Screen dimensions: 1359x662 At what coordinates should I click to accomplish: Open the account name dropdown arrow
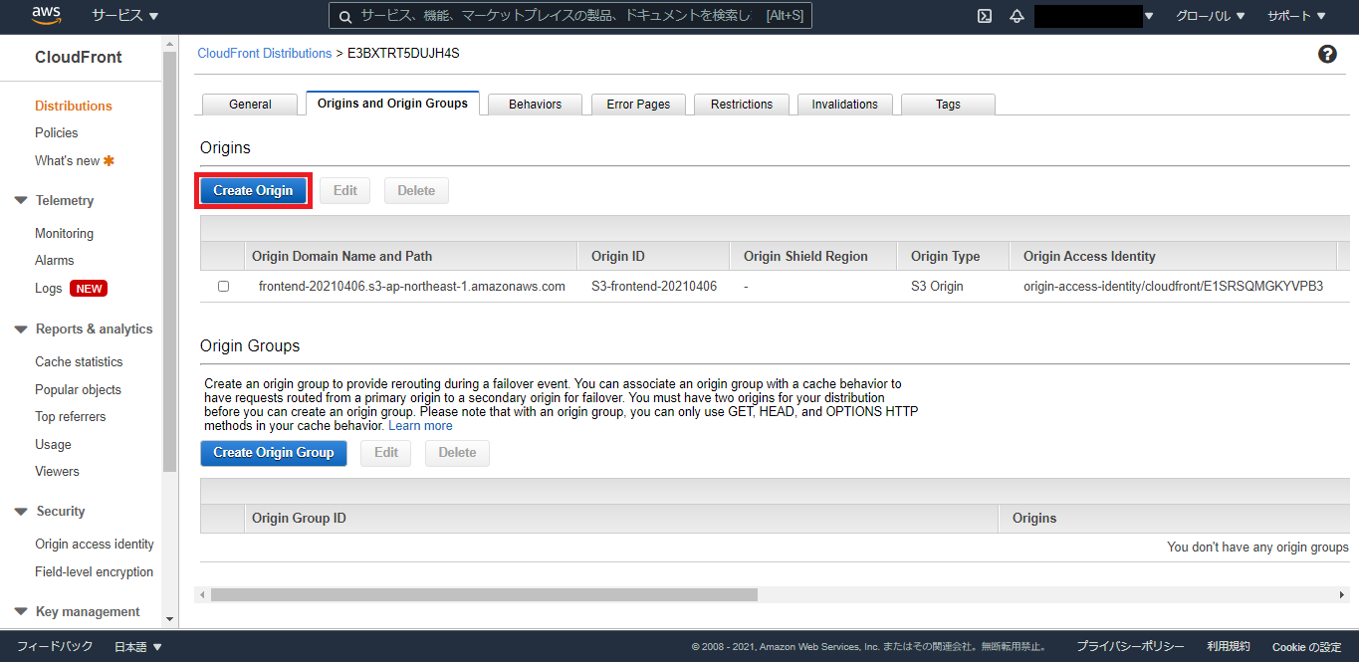(1149, 16)
